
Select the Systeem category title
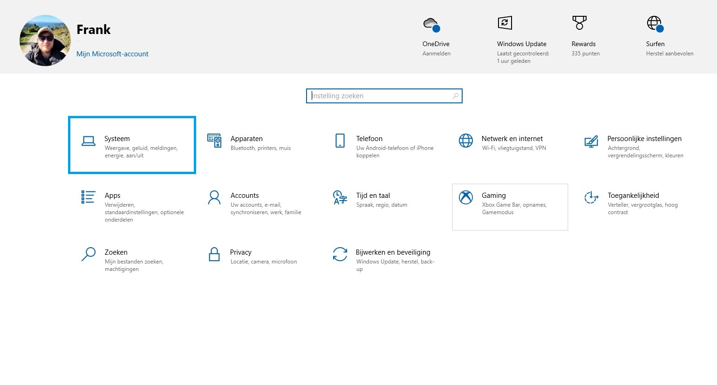coord(117,139)
